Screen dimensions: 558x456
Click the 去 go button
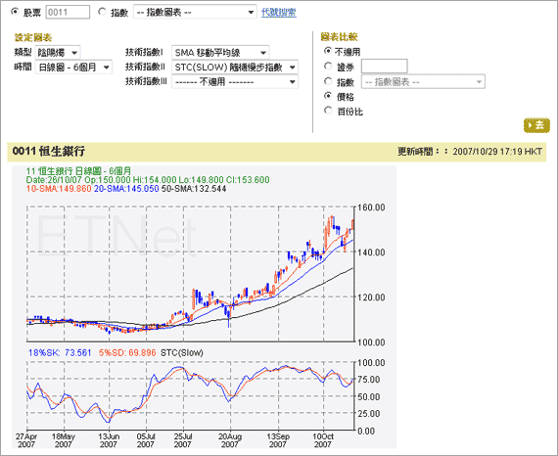click(x=536, y=125)
